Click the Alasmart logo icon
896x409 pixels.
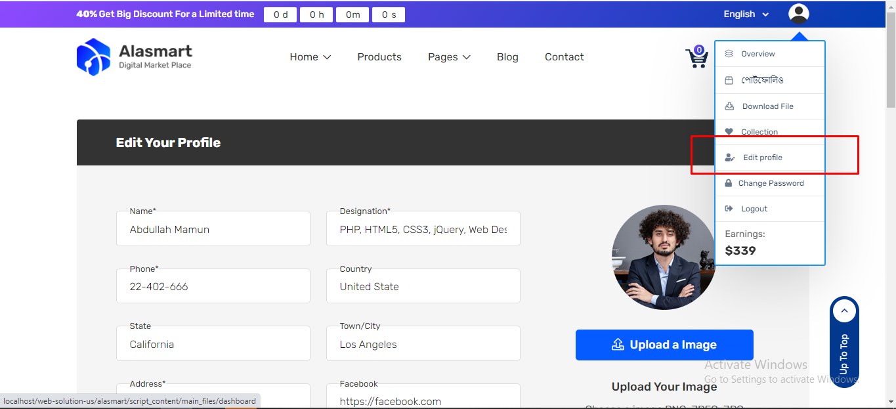pyautogui.click(x=93, y=57)
